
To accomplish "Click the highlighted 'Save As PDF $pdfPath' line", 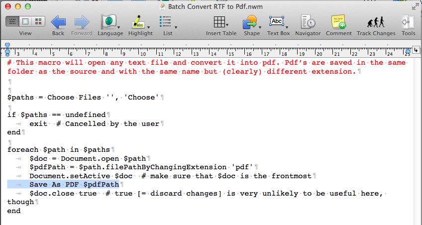I will tap(74, 184).
